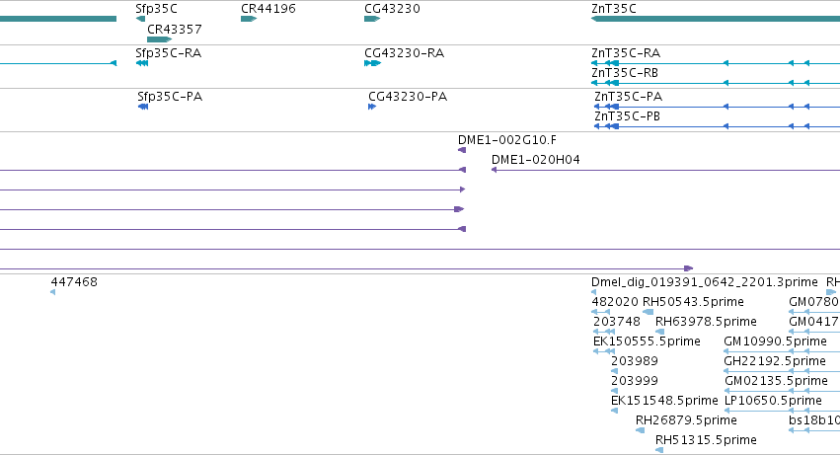Select the CG43230-PA protein glyph
The image size is (840, 455).
(x=372, y=107)
